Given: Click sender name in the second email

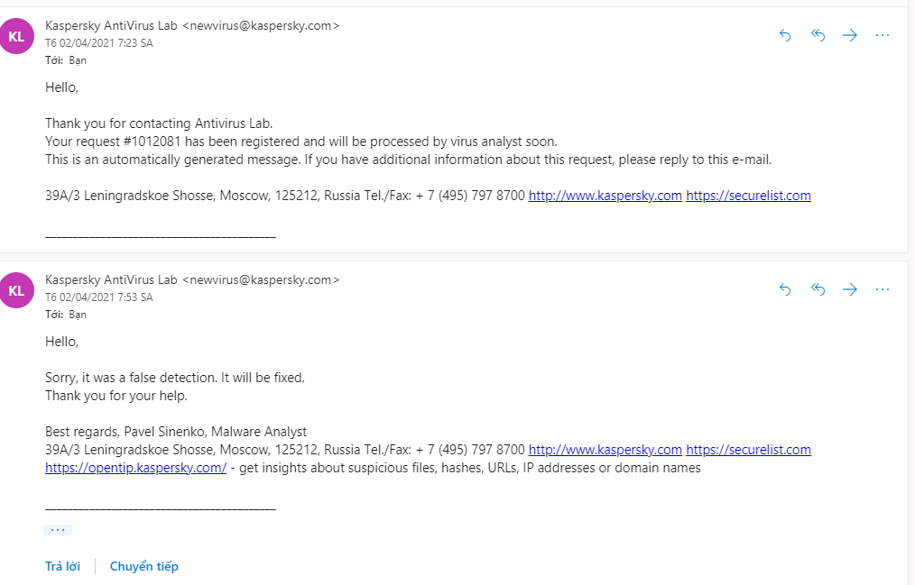Looking at the screenshot, I should click(111, 280).
